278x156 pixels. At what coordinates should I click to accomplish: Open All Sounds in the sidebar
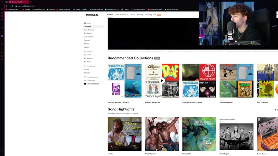coord(88,58)
